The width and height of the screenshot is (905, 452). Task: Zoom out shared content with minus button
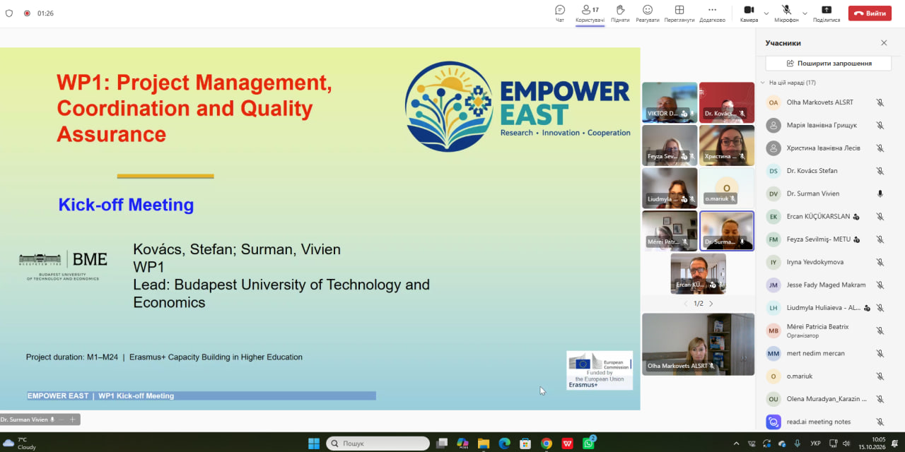tap(61, 420)
